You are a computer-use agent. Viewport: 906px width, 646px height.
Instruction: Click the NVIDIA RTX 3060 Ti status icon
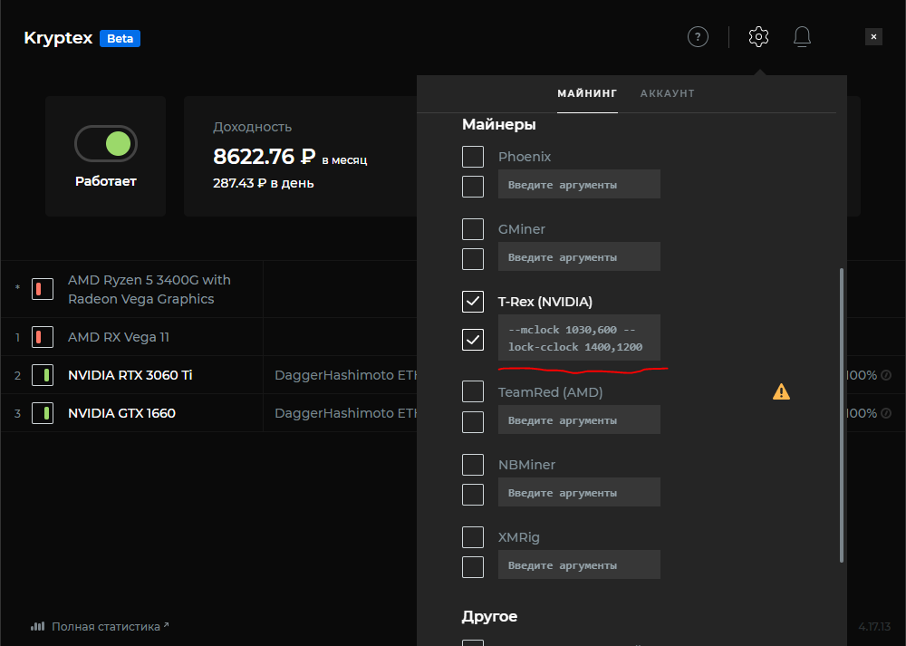point(42,375)
